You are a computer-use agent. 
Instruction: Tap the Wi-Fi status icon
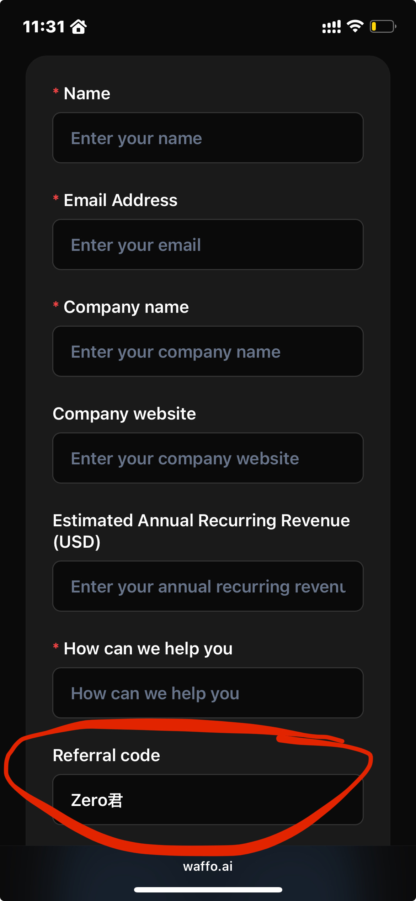click(x=355, y=26)
